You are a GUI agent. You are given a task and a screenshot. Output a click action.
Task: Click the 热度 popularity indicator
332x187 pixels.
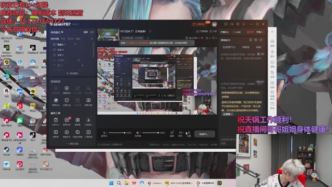(x=250, y=32)
